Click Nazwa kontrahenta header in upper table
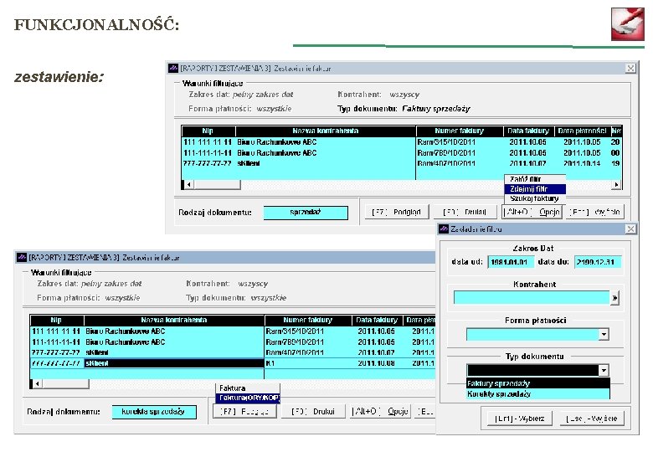Screen dimensions: 653x452 [326, 131]
